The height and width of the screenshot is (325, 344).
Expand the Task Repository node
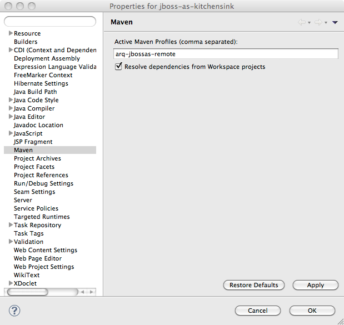pyautogui.click(x=11, y=225)
